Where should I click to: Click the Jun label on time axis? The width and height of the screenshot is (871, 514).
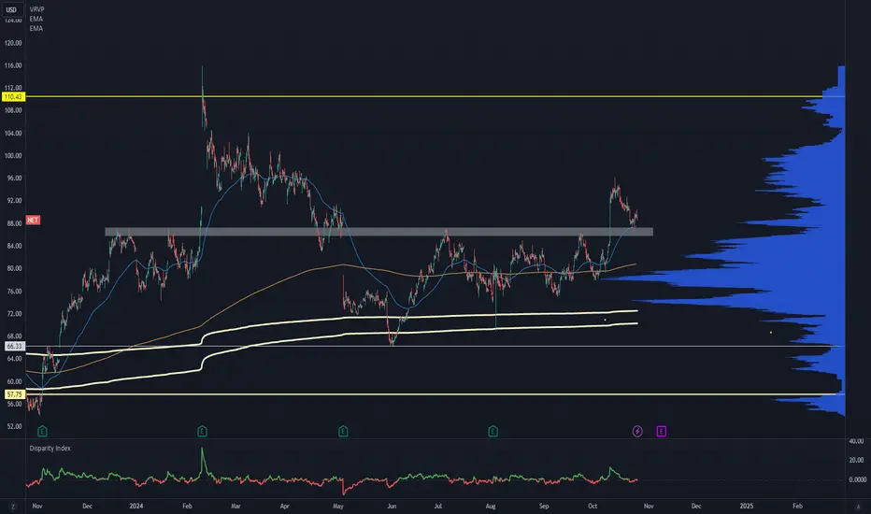pos(392,507)
